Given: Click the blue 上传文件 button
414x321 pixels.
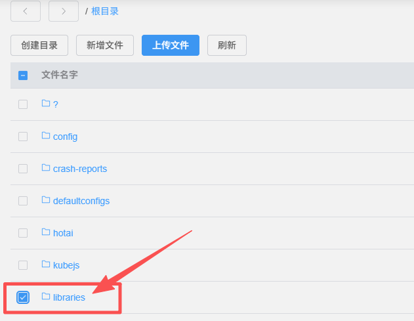Looking at the screenshot, I should [x=171, y=45].
